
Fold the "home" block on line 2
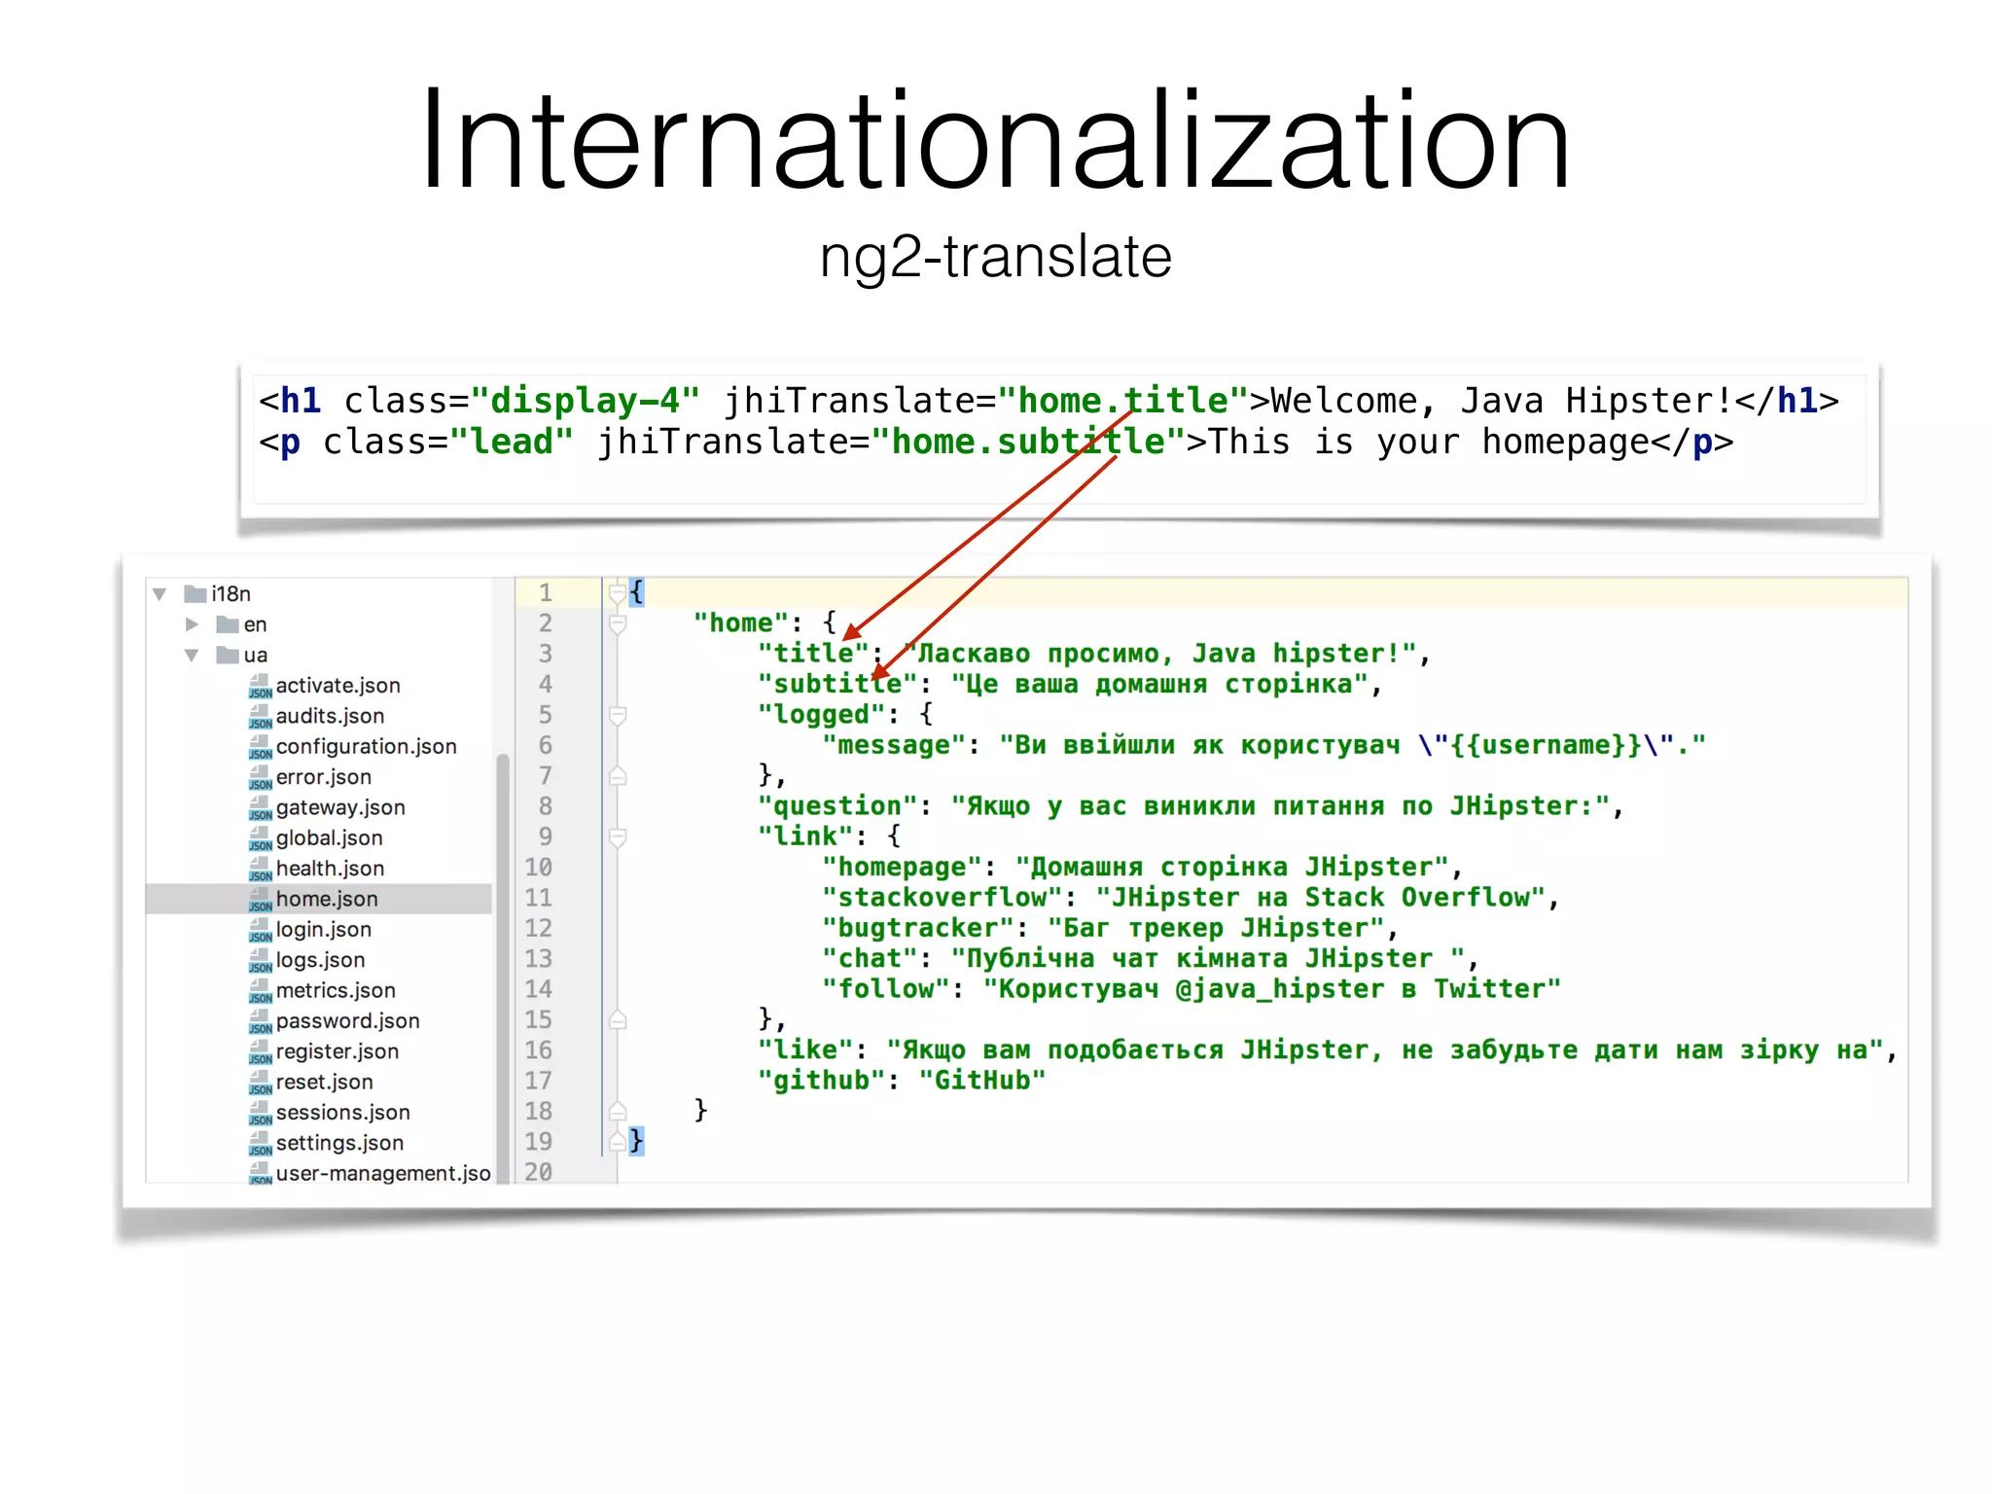point(618,623)
